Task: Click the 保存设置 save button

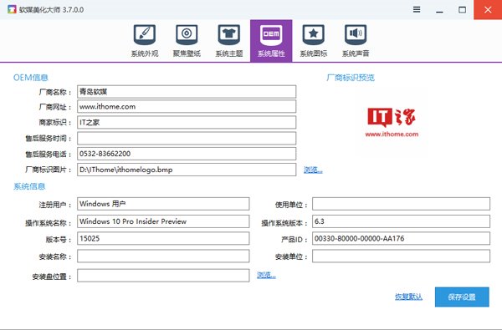Action: (462, 297)
